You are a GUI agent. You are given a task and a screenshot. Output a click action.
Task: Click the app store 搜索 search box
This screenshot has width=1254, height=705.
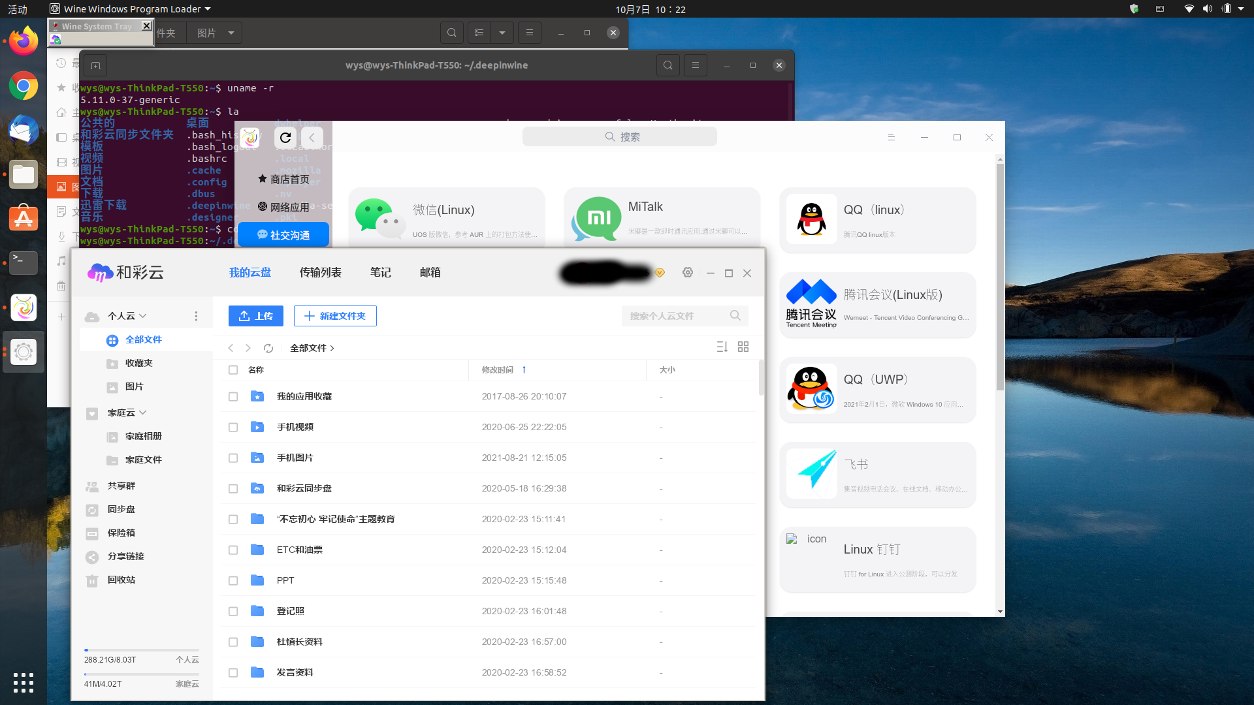click(620, 136)
